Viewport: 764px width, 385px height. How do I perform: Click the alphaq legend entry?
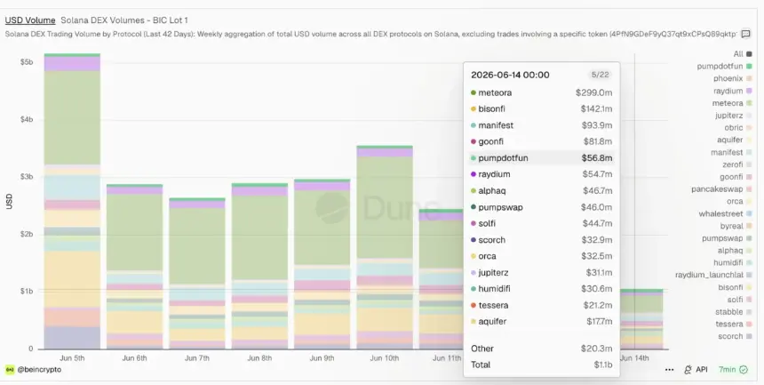point(735,251)
